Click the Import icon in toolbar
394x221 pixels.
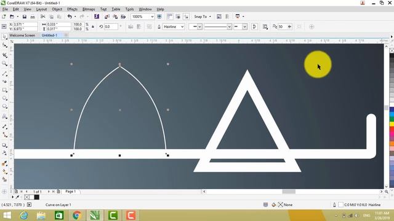point(107,17)
